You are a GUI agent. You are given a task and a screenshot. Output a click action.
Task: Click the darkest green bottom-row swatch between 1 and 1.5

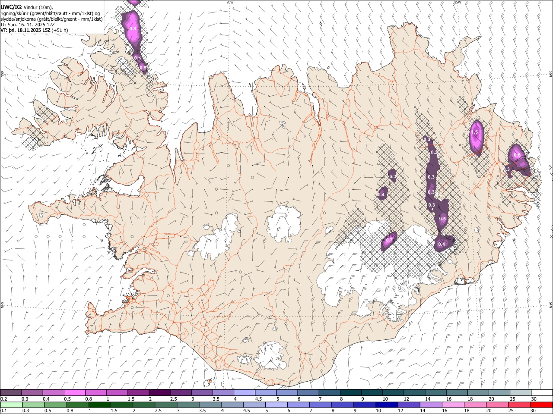pos(100,405)
